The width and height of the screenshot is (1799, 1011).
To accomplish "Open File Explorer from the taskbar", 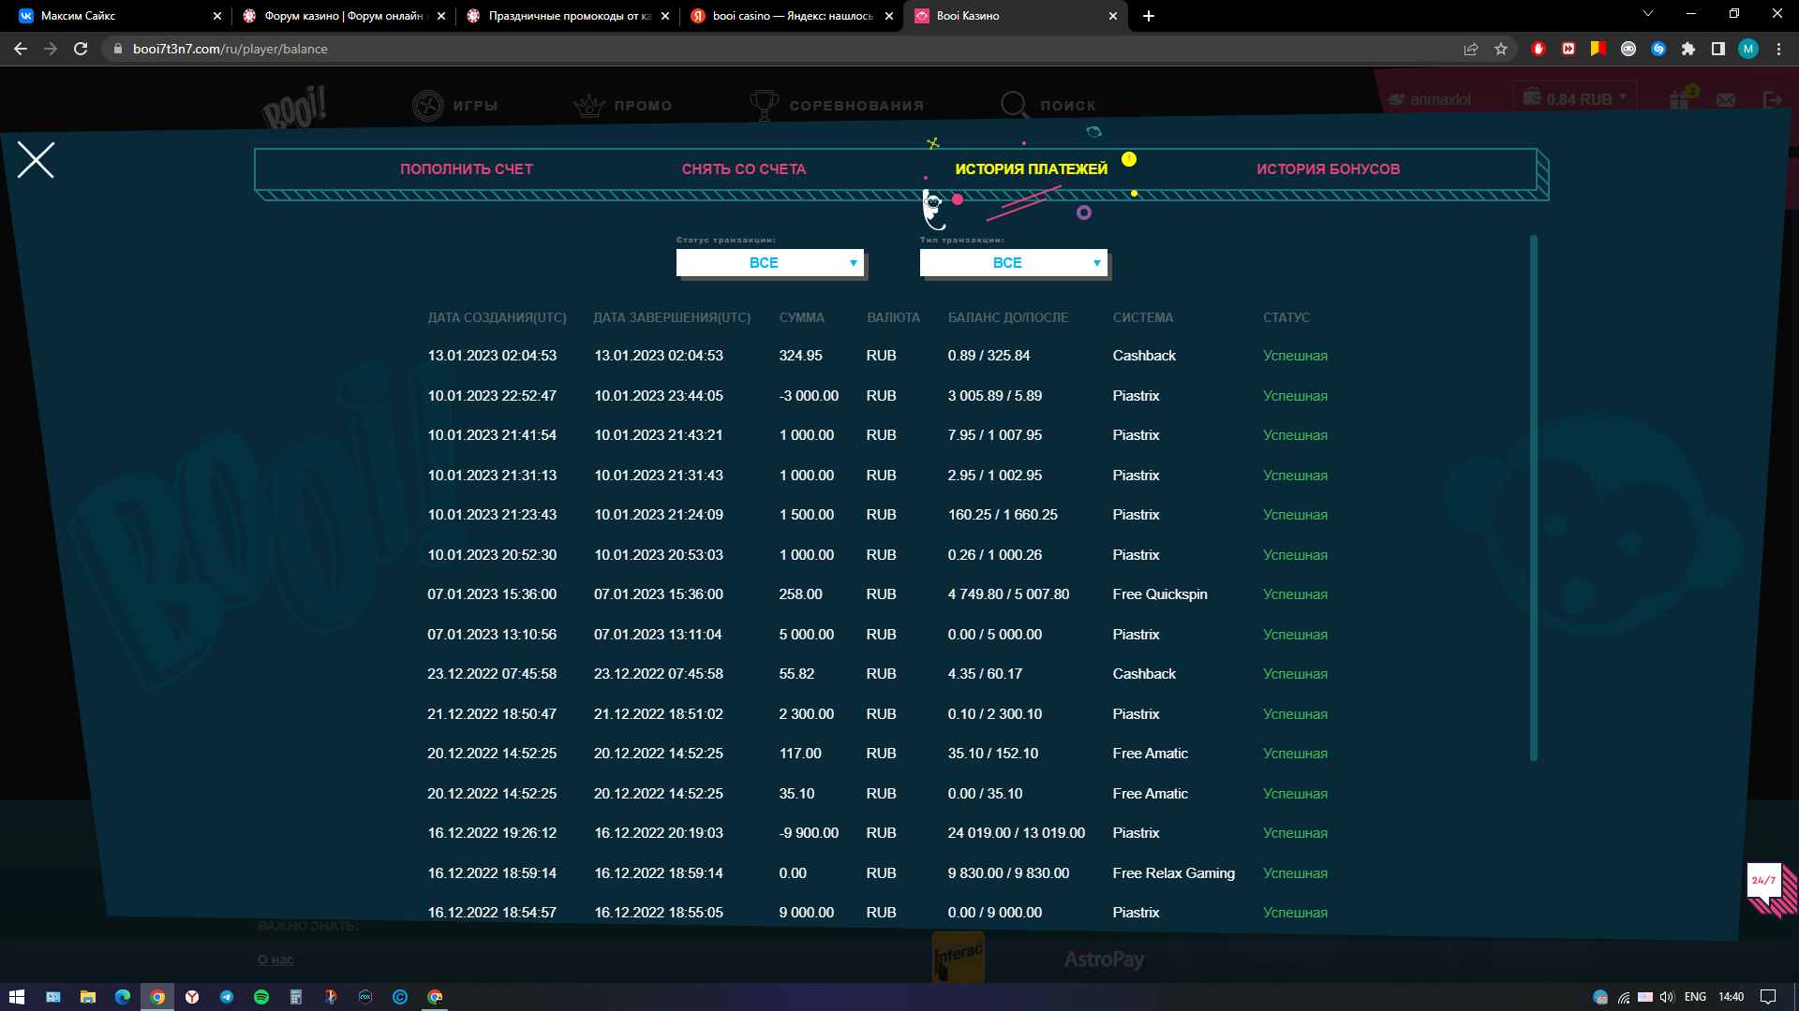I will 87,997.
